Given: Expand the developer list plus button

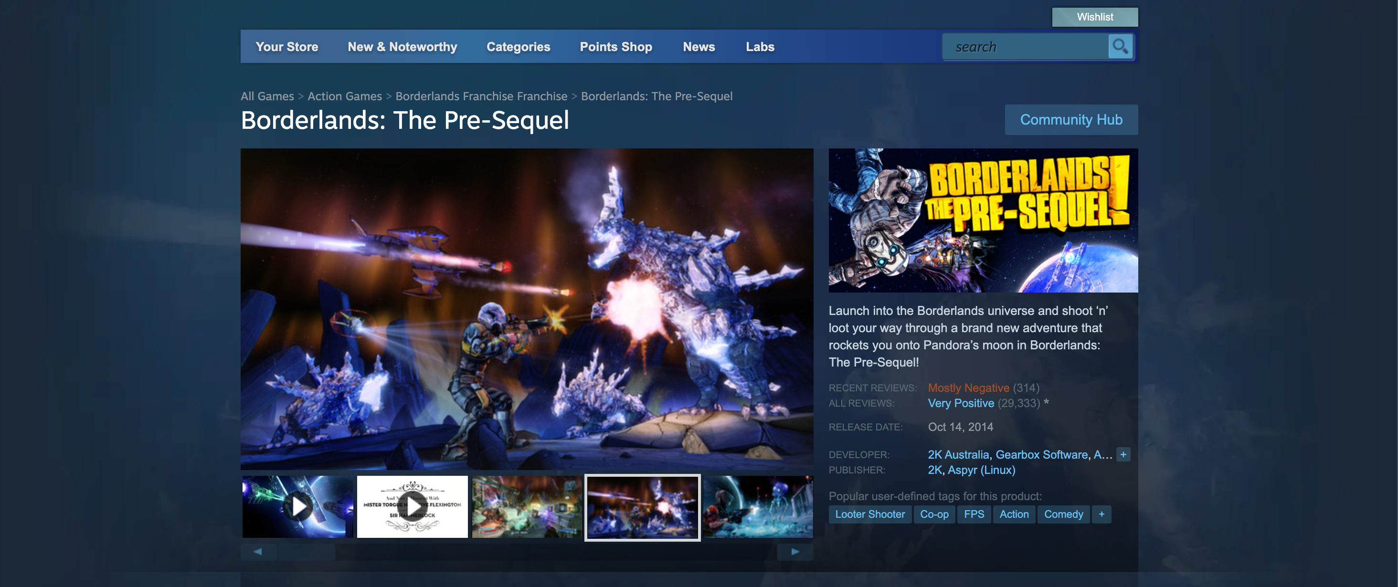Looking at the screenshot, I should click(x=1123, y=455).
